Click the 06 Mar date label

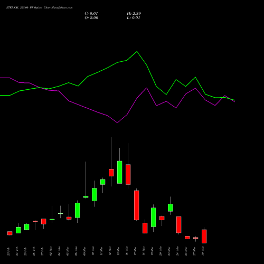(x=76, y=251)
